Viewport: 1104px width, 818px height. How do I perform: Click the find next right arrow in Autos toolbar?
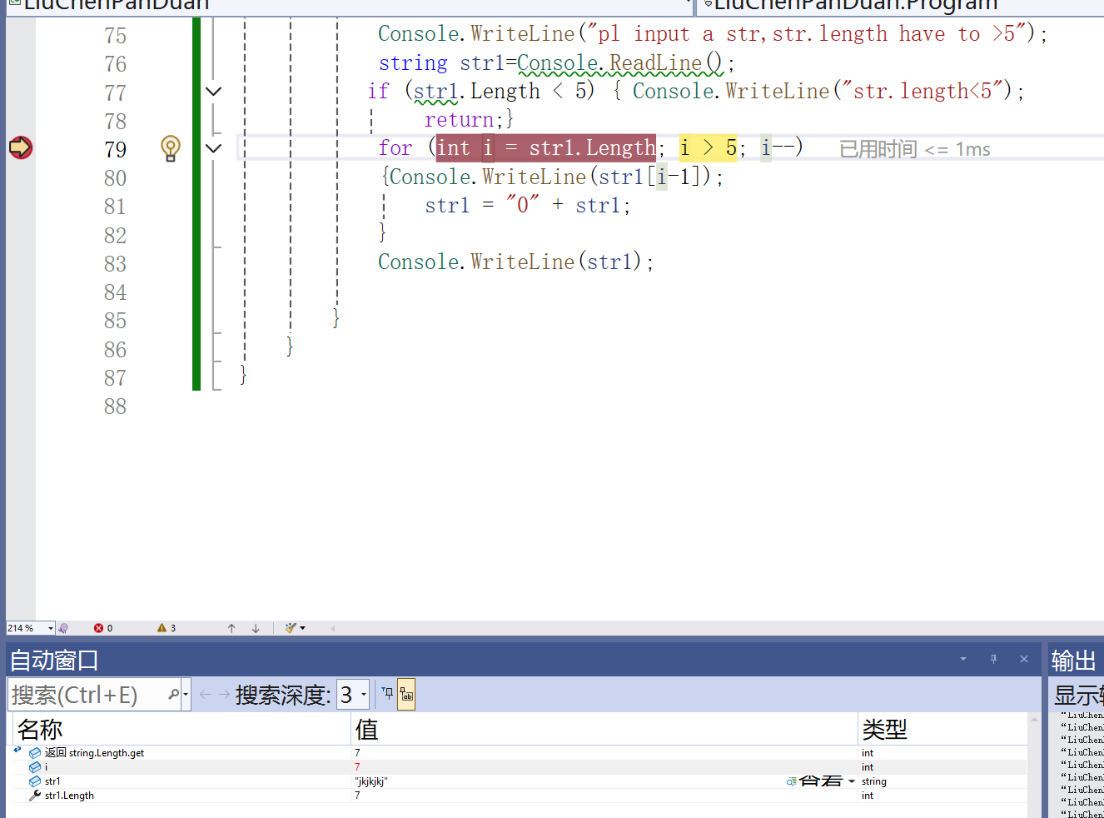224,694
